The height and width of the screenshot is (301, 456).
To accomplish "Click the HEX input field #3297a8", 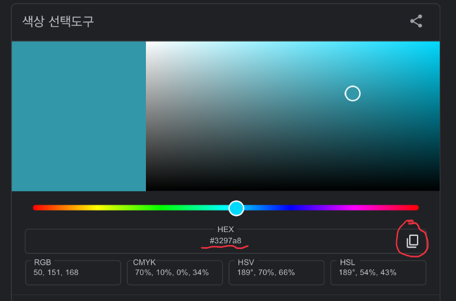I will click(225, 241).
